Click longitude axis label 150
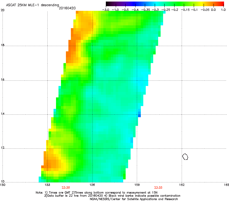Viewport: 229px width, 201px height. pos(3,185)
